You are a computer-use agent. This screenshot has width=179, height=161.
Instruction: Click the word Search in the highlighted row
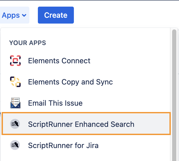[123, 124]
